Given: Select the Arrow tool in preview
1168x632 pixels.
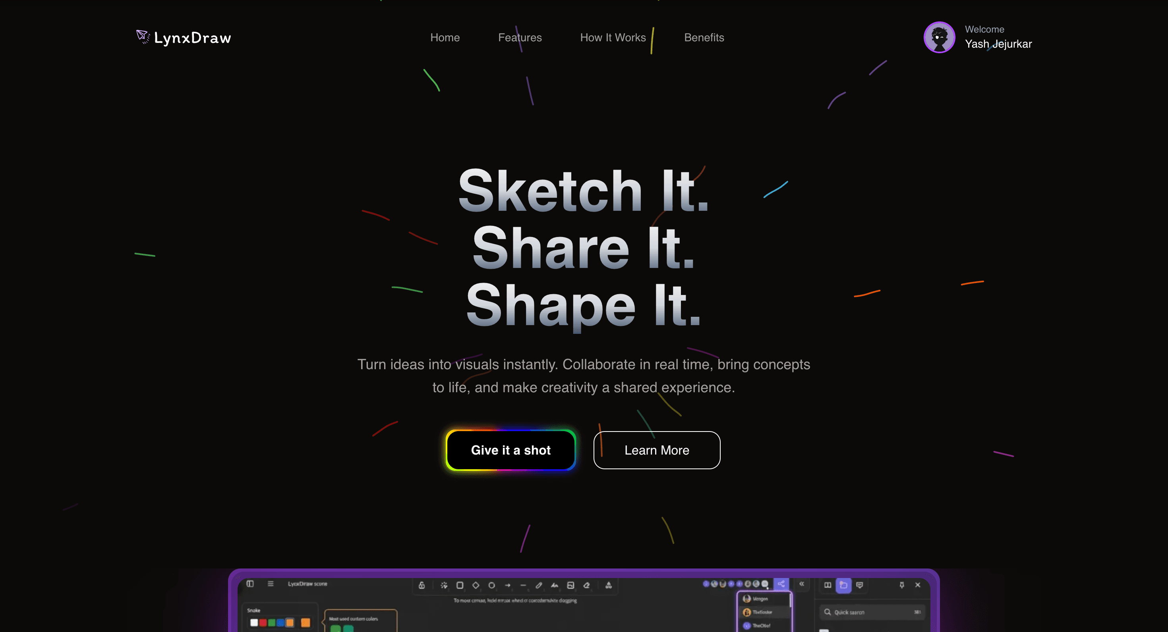Looking at the screenshot, I should click(x=507, y=585).
